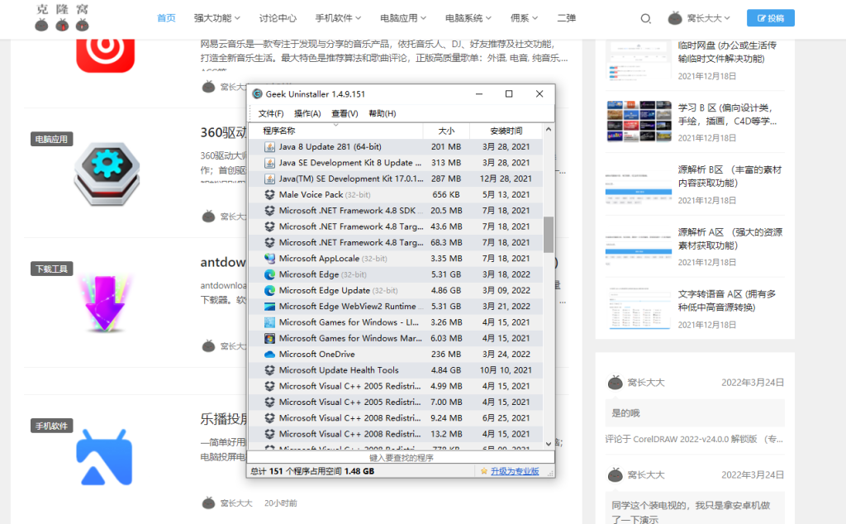This screenshot has width=846, height=524.
Task: Open the 讨论中心 nav item
Action: click(278, 18)
